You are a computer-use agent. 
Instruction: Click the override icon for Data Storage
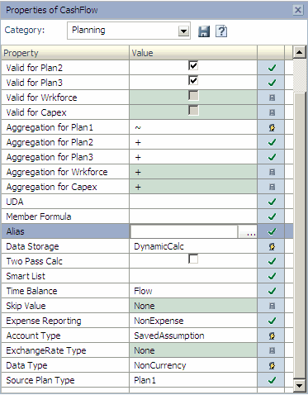click(x=272, y=246)
